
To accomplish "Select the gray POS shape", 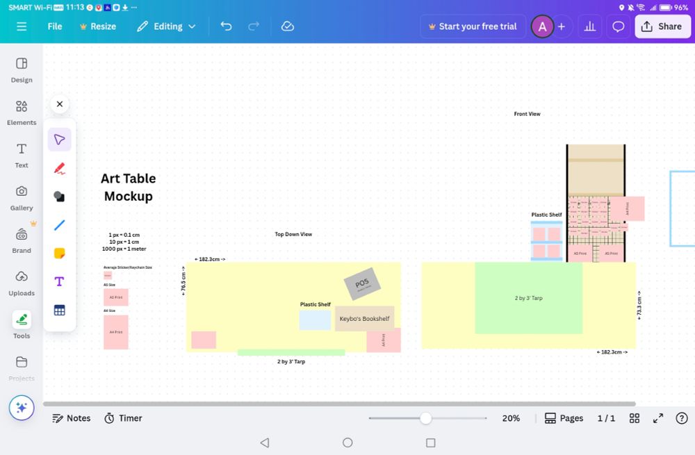I will [362, 283].
